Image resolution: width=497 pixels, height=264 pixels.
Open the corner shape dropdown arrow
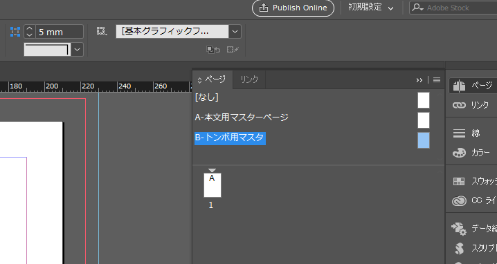77,50
